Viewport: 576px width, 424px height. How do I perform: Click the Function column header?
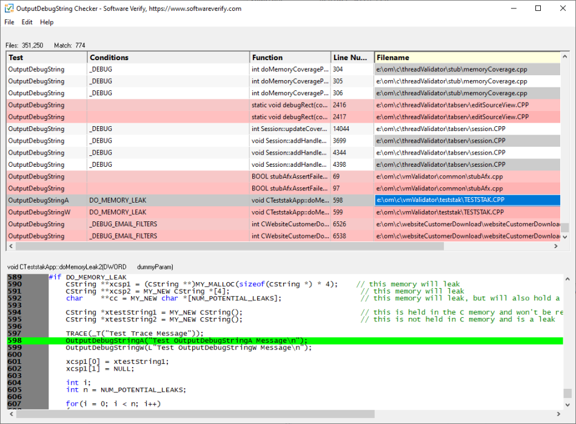pyautogui.click(x=290, y=58)
